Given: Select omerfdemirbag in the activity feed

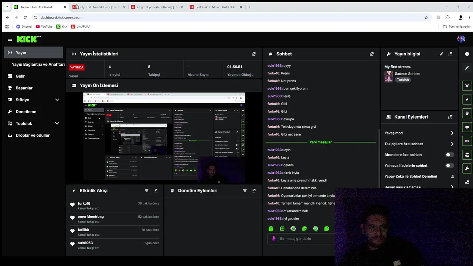Looking at the screenshot, I should pos(91,216).
